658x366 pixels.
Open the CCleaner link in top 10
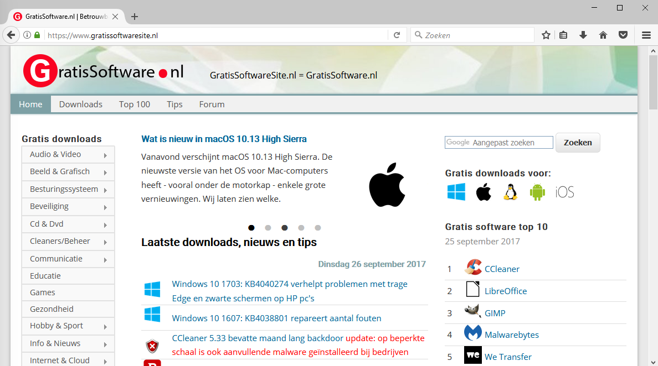tap(502, 269)
